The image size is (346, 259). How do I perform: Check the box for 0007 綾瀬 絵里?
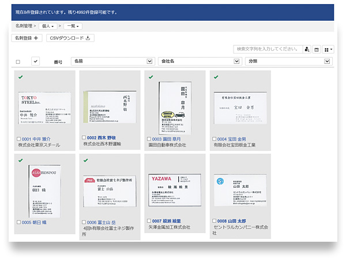coord(149,220)
